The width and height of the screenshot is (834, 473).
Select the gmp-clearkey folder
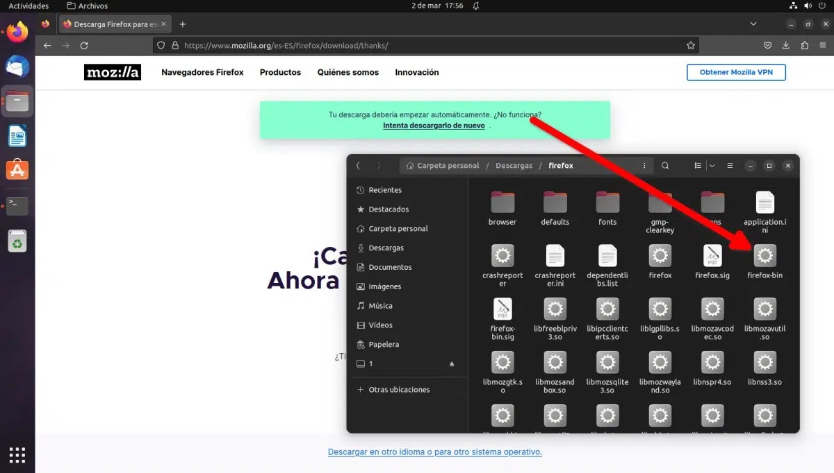pos(660,213)
